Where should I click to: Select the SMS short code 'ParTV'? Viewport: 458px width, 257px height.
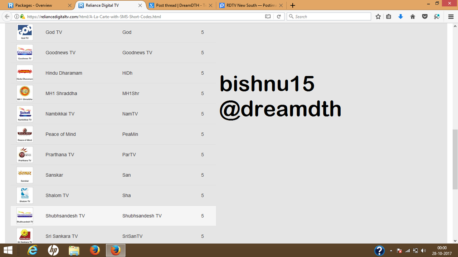click(x=129, y=155)
